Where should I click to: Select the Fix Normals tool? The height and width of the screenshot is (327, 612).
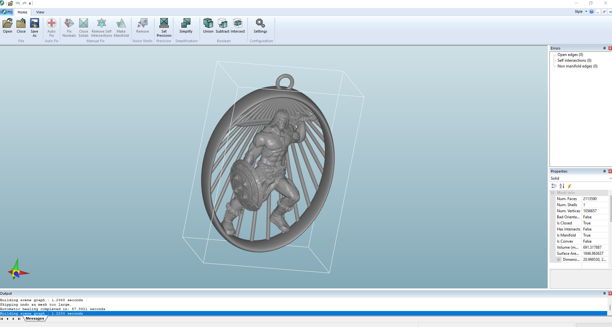click(x=69, y=27)
